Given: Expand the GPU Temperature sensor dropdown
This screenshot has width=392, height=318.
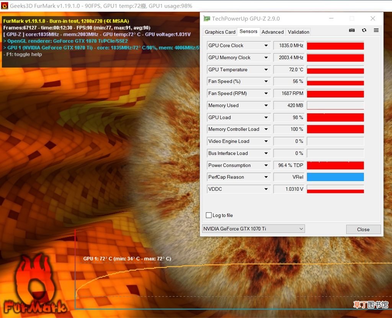Looking at the screenshot, I should coord(266,70).
